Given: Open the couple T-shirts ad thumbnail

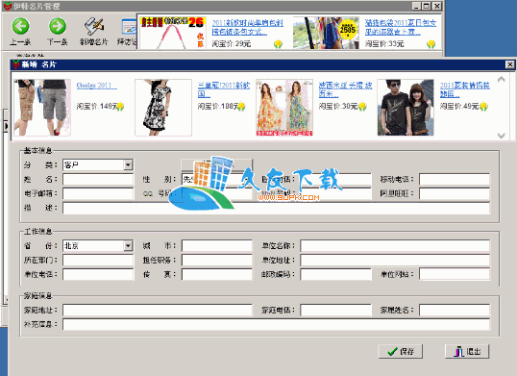Looking at the screenshot, I should pyautogui.click(x=406, y=107).
